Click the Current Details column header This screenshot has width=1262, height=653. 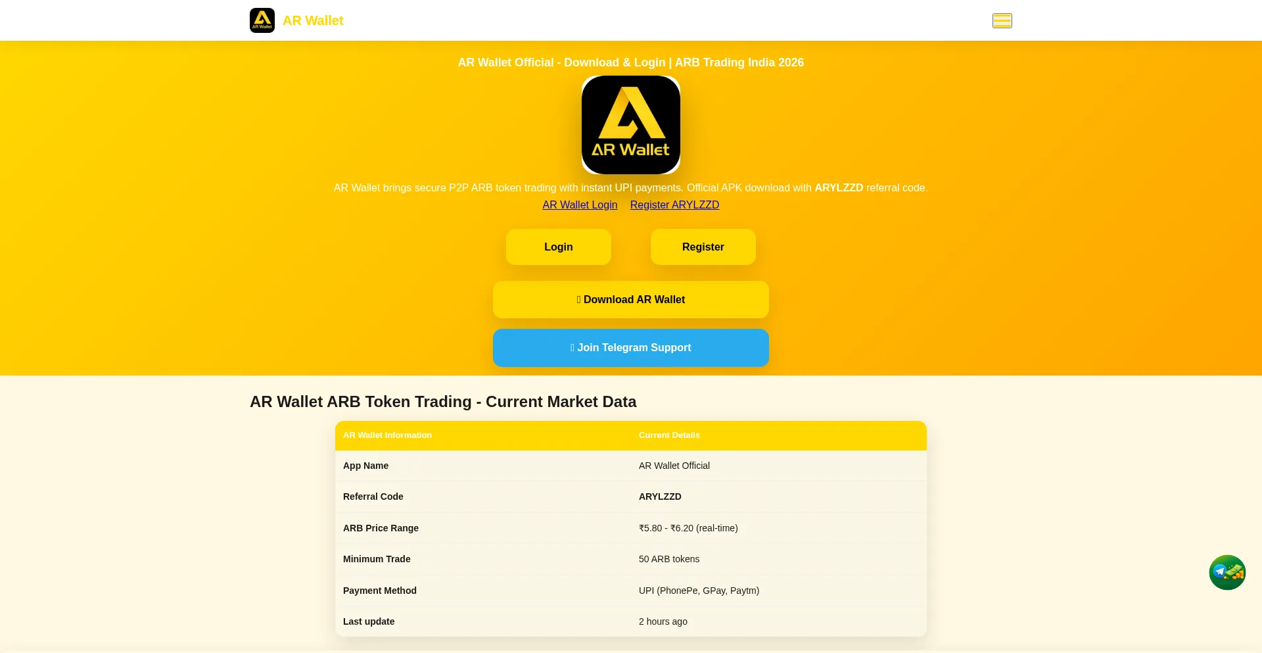coord(669,435)
